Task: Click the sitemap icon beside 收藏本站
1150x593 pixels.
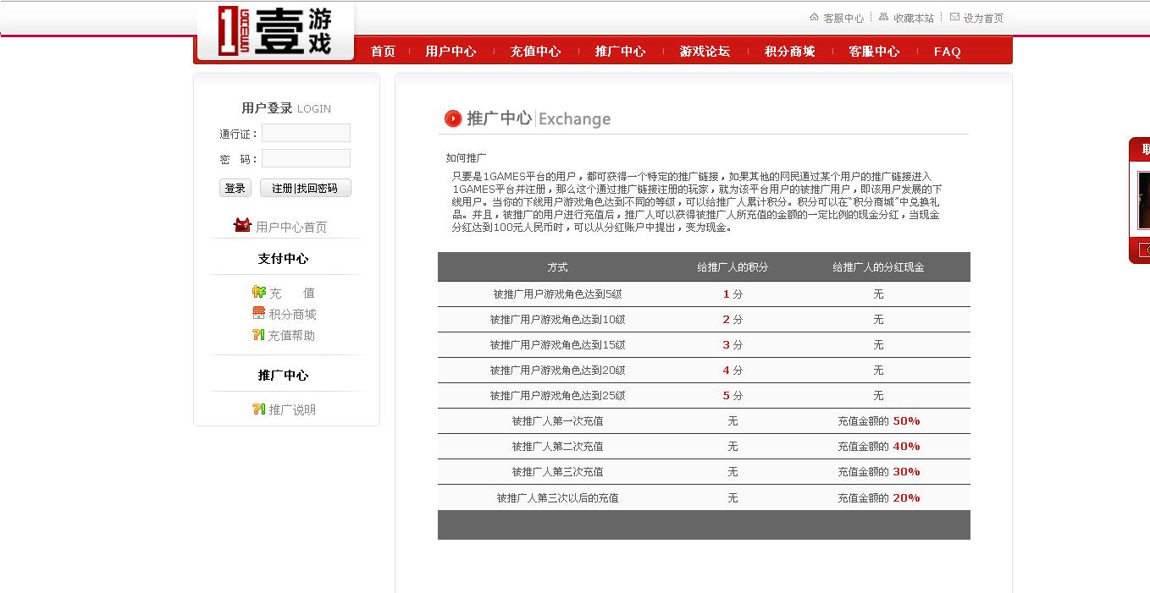Action: 882,16
